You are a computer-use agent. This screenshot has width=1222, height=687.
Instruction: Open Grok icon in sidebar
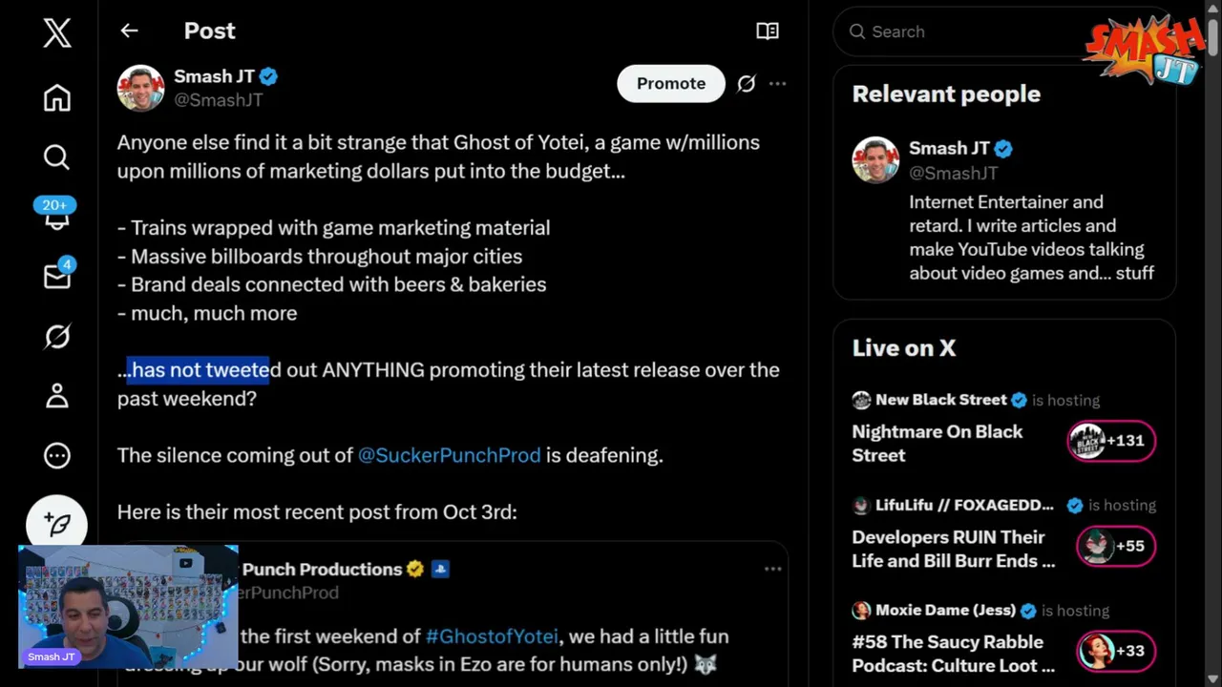pos(57,337)
